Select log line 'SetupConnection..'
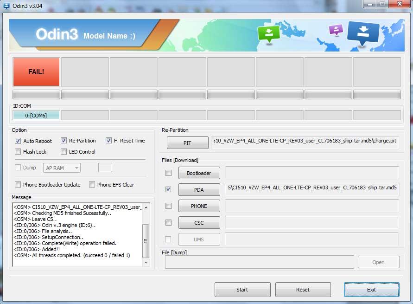This screenshot has height=304, width=413. [x=49, y=237]
